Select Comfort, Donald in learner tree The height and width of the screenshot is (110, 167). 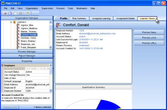click(x=29, y=35)
